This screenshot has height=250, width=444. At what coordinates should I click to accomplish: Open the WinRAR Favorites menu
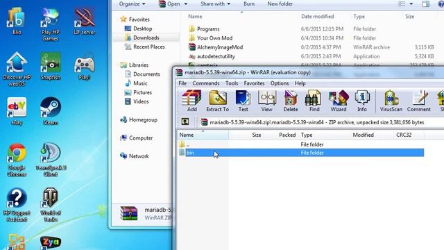pos(254,83)
